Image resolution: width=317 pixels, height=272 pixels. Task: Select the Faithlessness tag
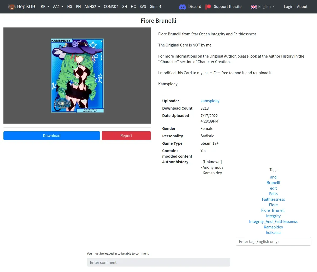[273, 199]
